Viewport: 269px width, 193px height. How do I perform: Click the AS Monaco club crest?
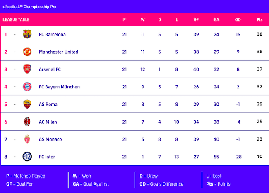click(27, 139)
